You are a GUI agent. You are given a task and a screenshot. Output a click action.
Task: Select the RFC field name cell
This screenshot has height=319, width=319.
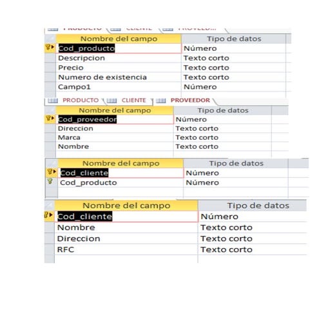pyautogui.click(x=126, y=249)
